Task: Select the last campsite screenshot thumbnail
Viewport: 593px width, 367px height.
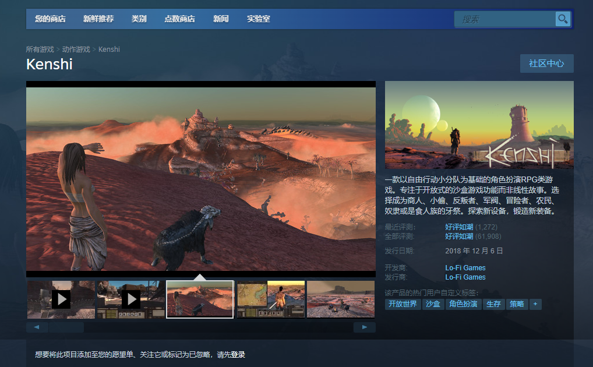Action: pyautogui.click(x=341, y=299)
